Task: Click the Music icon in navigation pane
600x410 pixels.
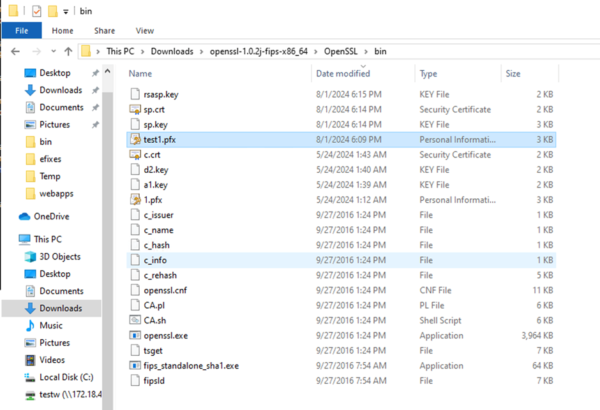Action: [29, 325]
